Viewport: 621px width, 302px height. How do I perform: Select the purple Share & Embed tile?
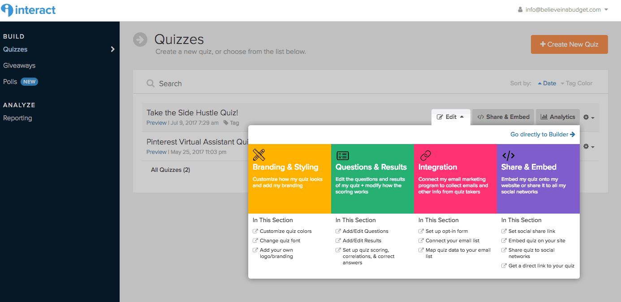click(x=538, y=179)
